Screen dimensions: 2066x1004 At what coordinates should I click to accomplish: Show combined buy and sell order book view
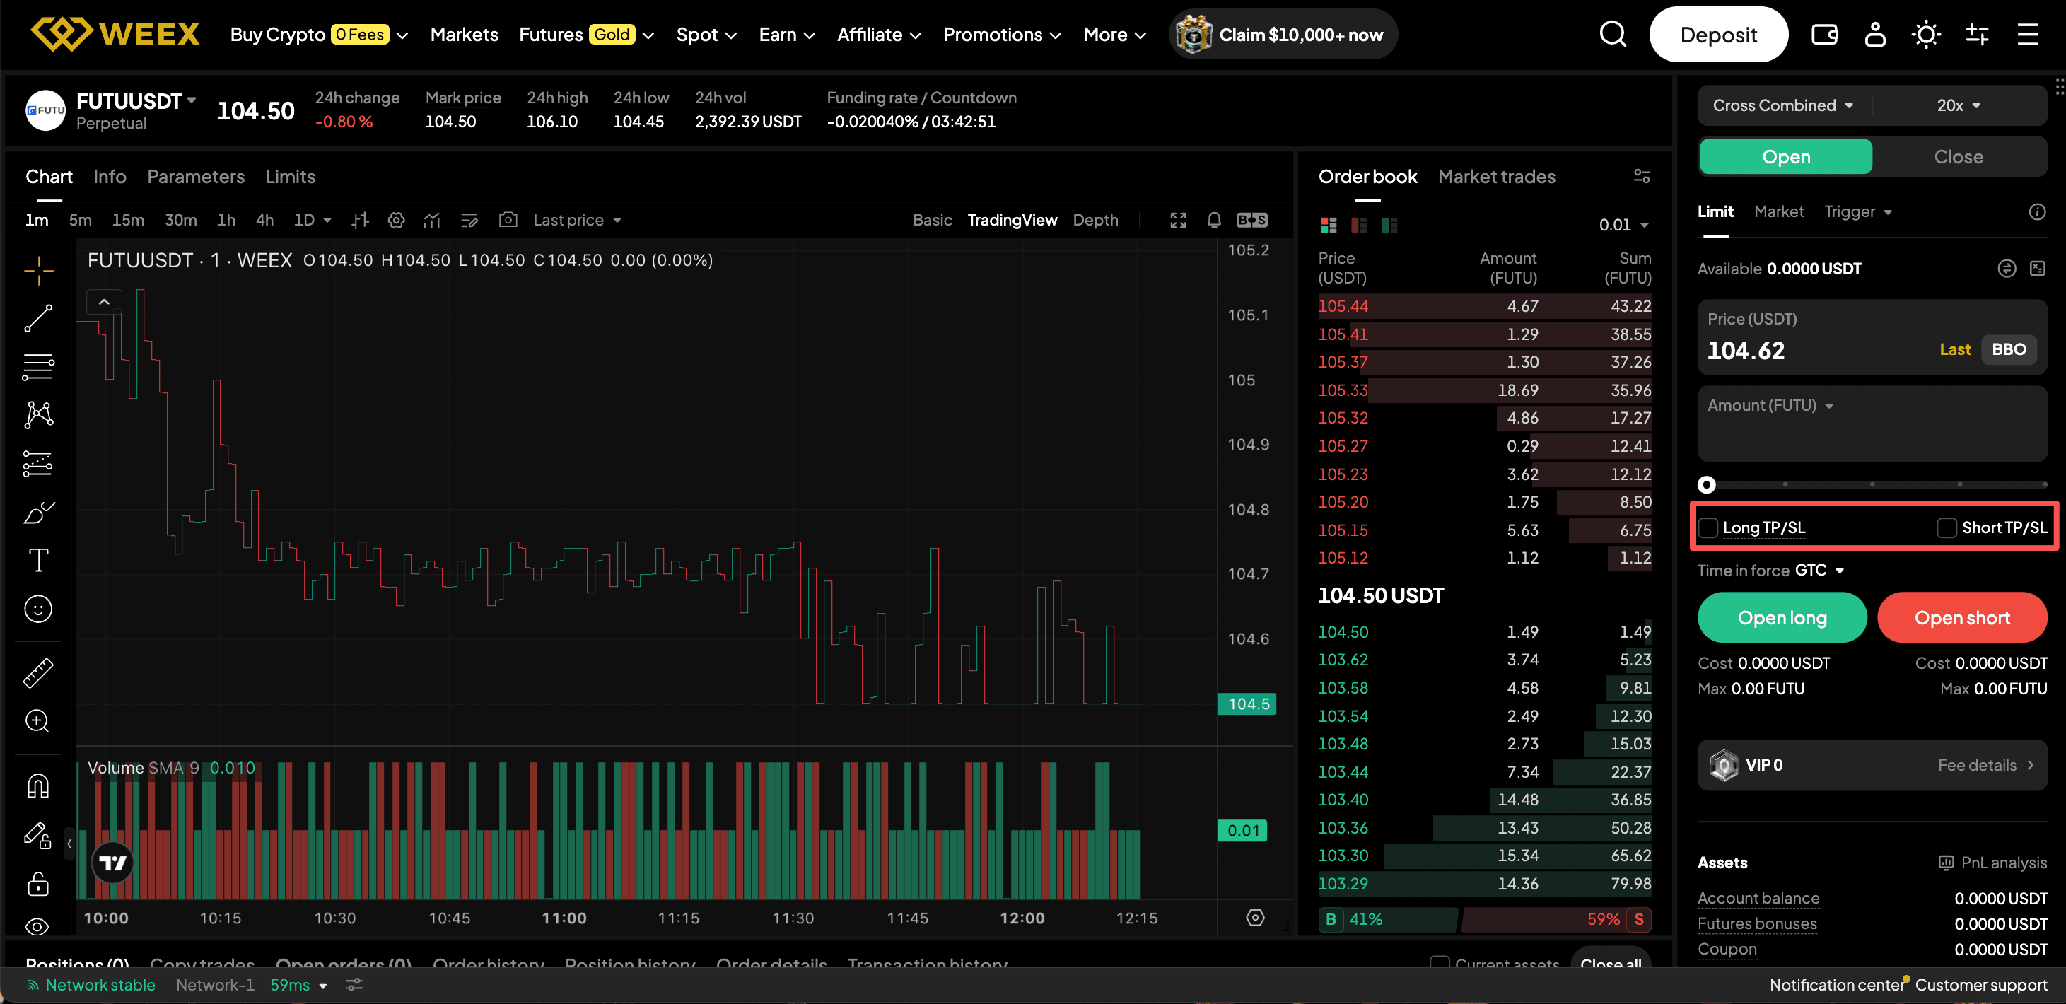tap(1328, 226)
